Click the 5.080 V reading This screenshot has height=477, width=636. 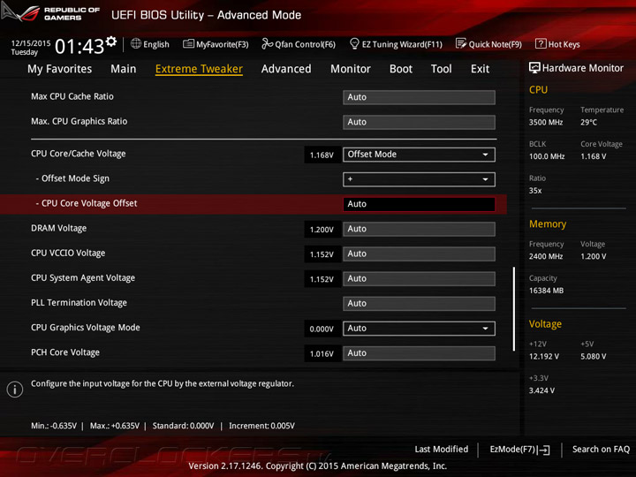[x=594, y=357]
